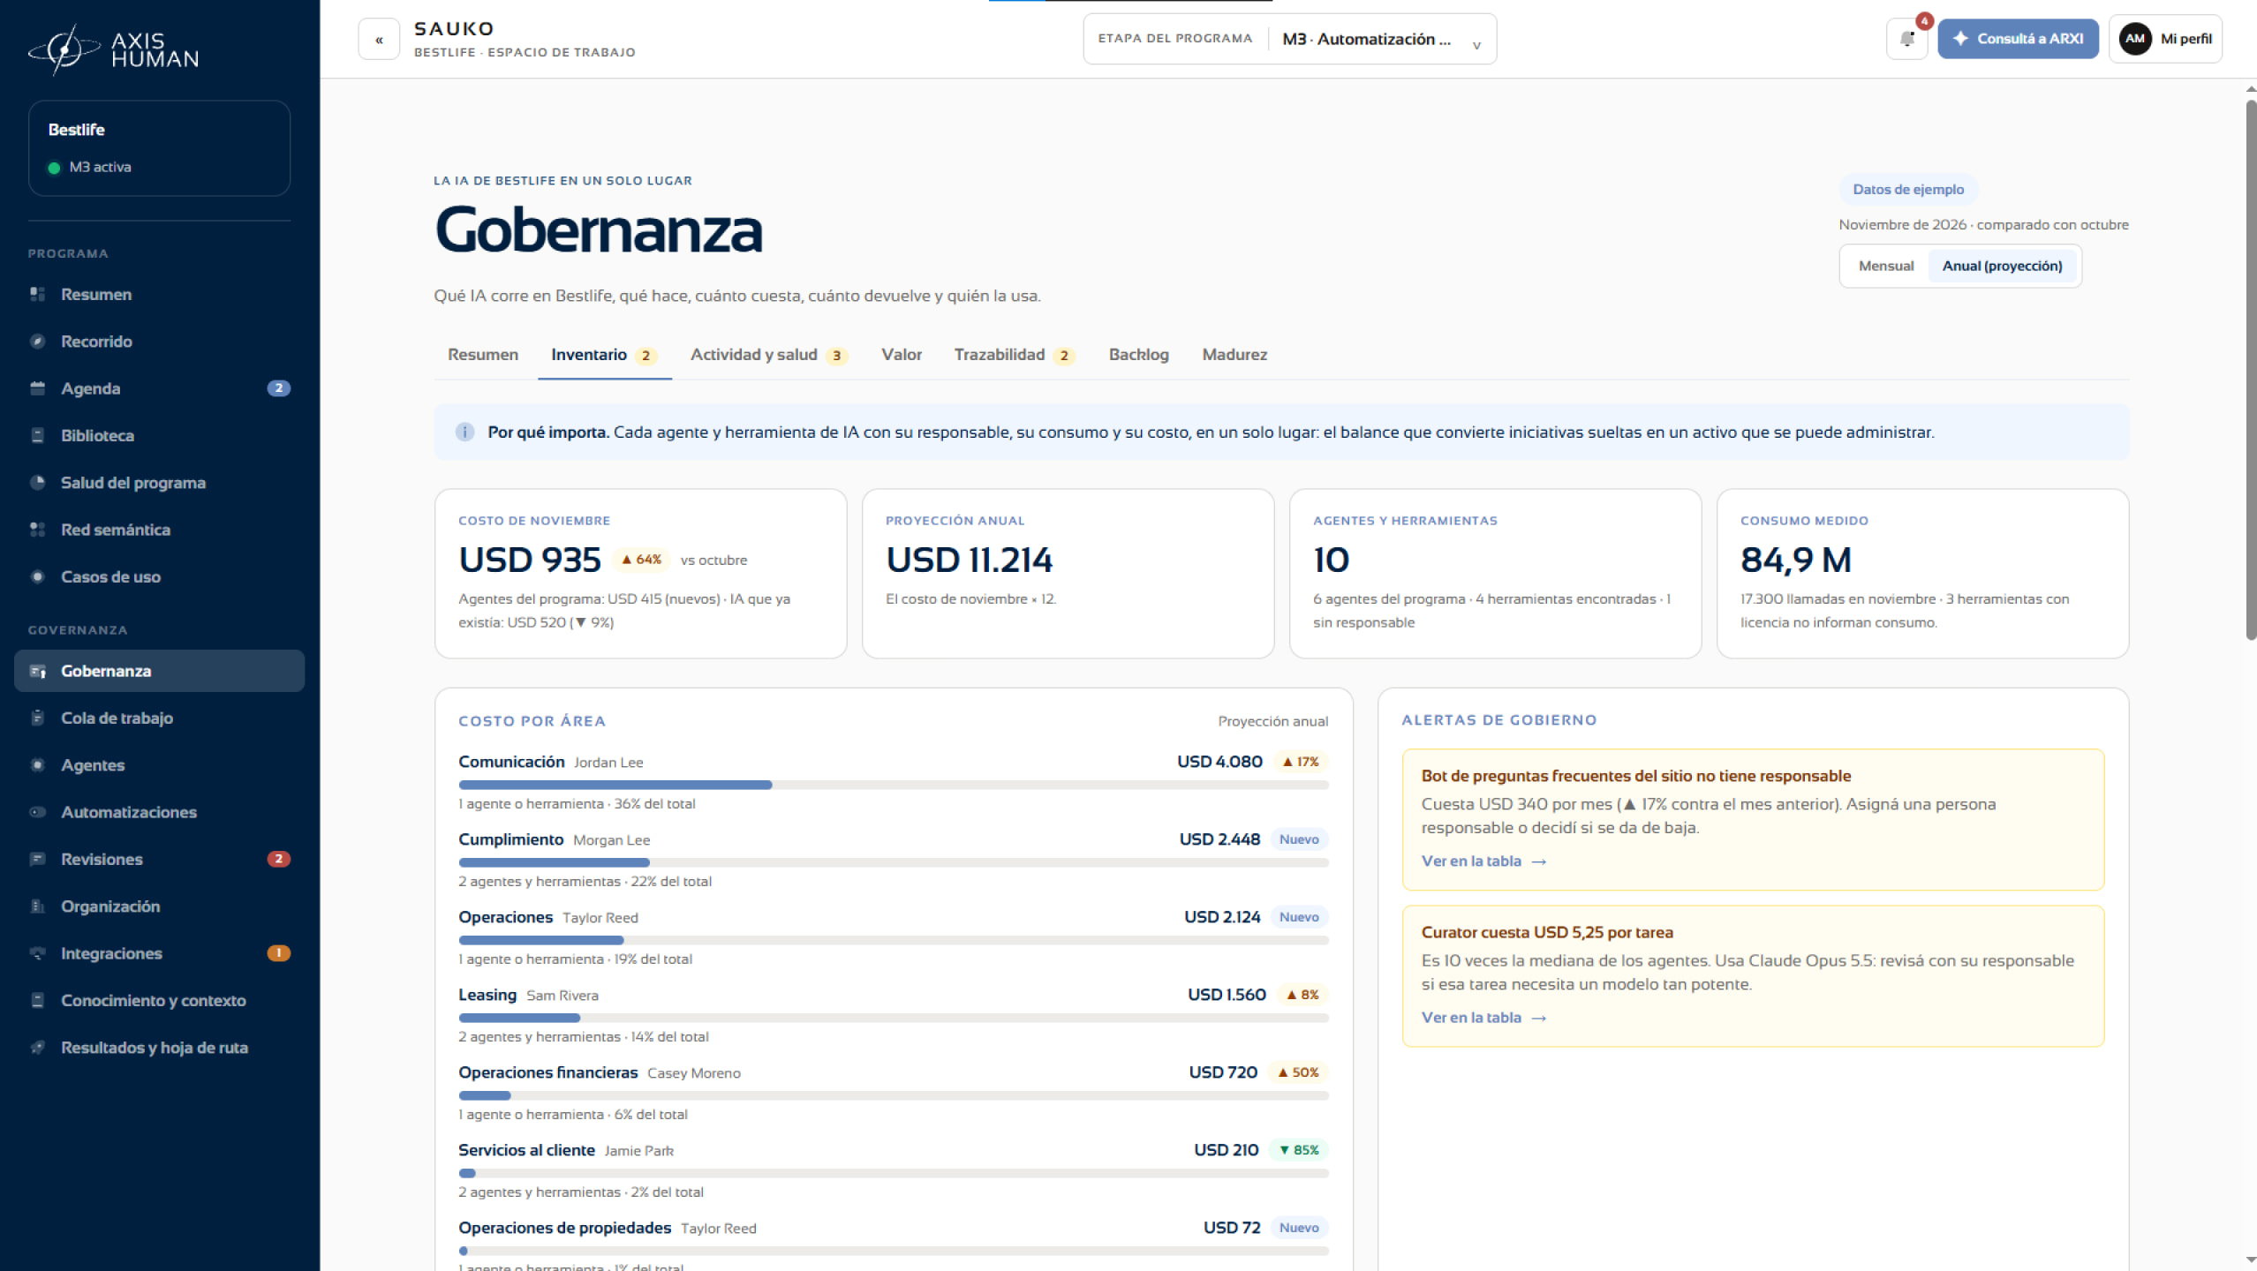Click the Axis Human logo
The height and width of the screenshot is (1271, 2257).
(x=113, y=49)
